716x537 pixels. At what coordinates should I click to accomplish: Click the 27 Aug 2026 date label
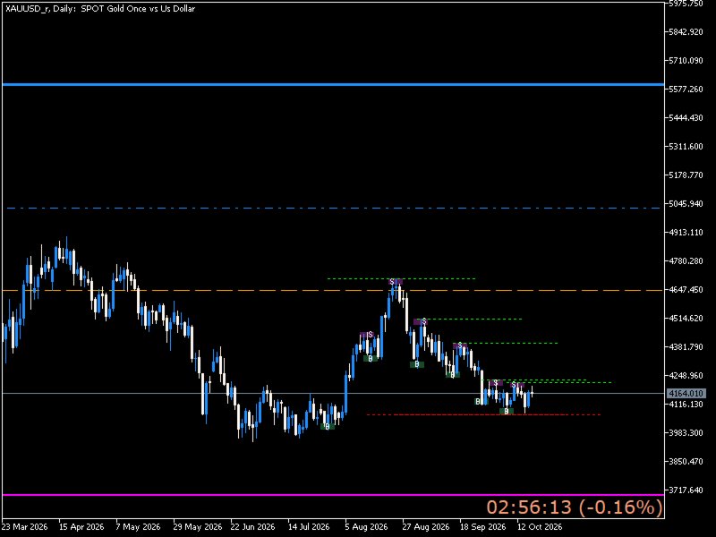[426, 527]
